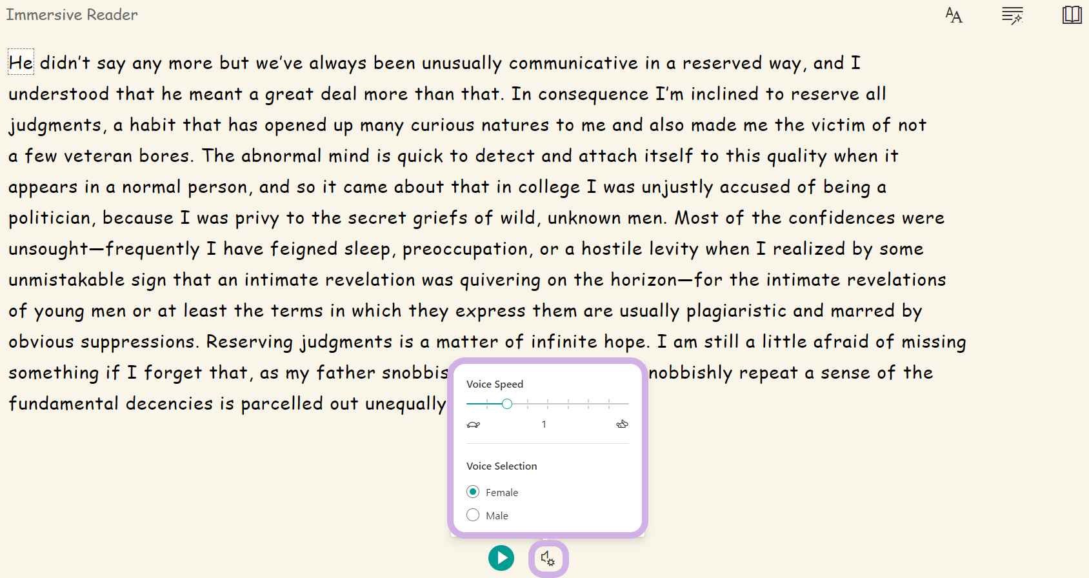
Task: Click the last tick of Voice Speed track
Action: coord(608,404)
